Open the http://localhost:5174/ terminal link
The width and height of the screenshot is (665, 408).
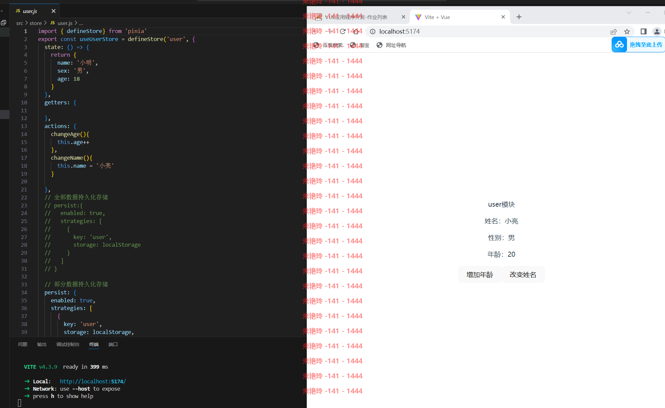93,381
